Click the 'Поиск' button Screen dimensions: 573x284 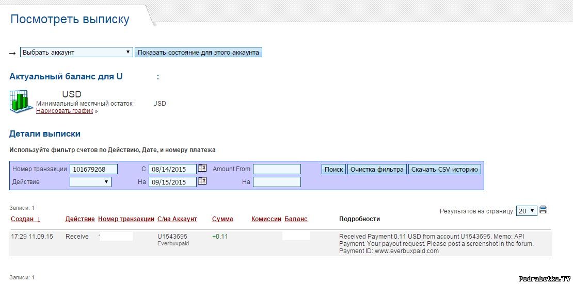pos(333,169)
